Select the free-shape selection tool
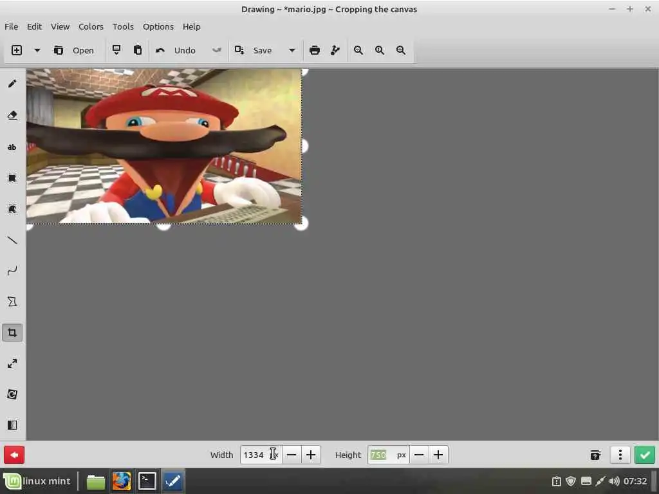Viewport: 659px width, 494px height. [12, 209]
